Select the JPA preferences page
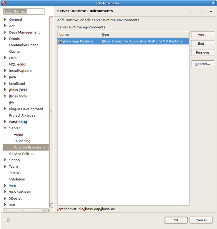This screenshot has width=217, height=229. pyautogui.click(x=12, y=103)
